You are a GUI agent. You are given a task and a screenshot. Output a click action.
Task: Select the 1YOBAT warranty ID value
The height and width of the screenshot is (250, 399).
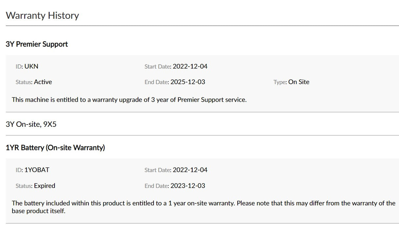pos(37,170)
